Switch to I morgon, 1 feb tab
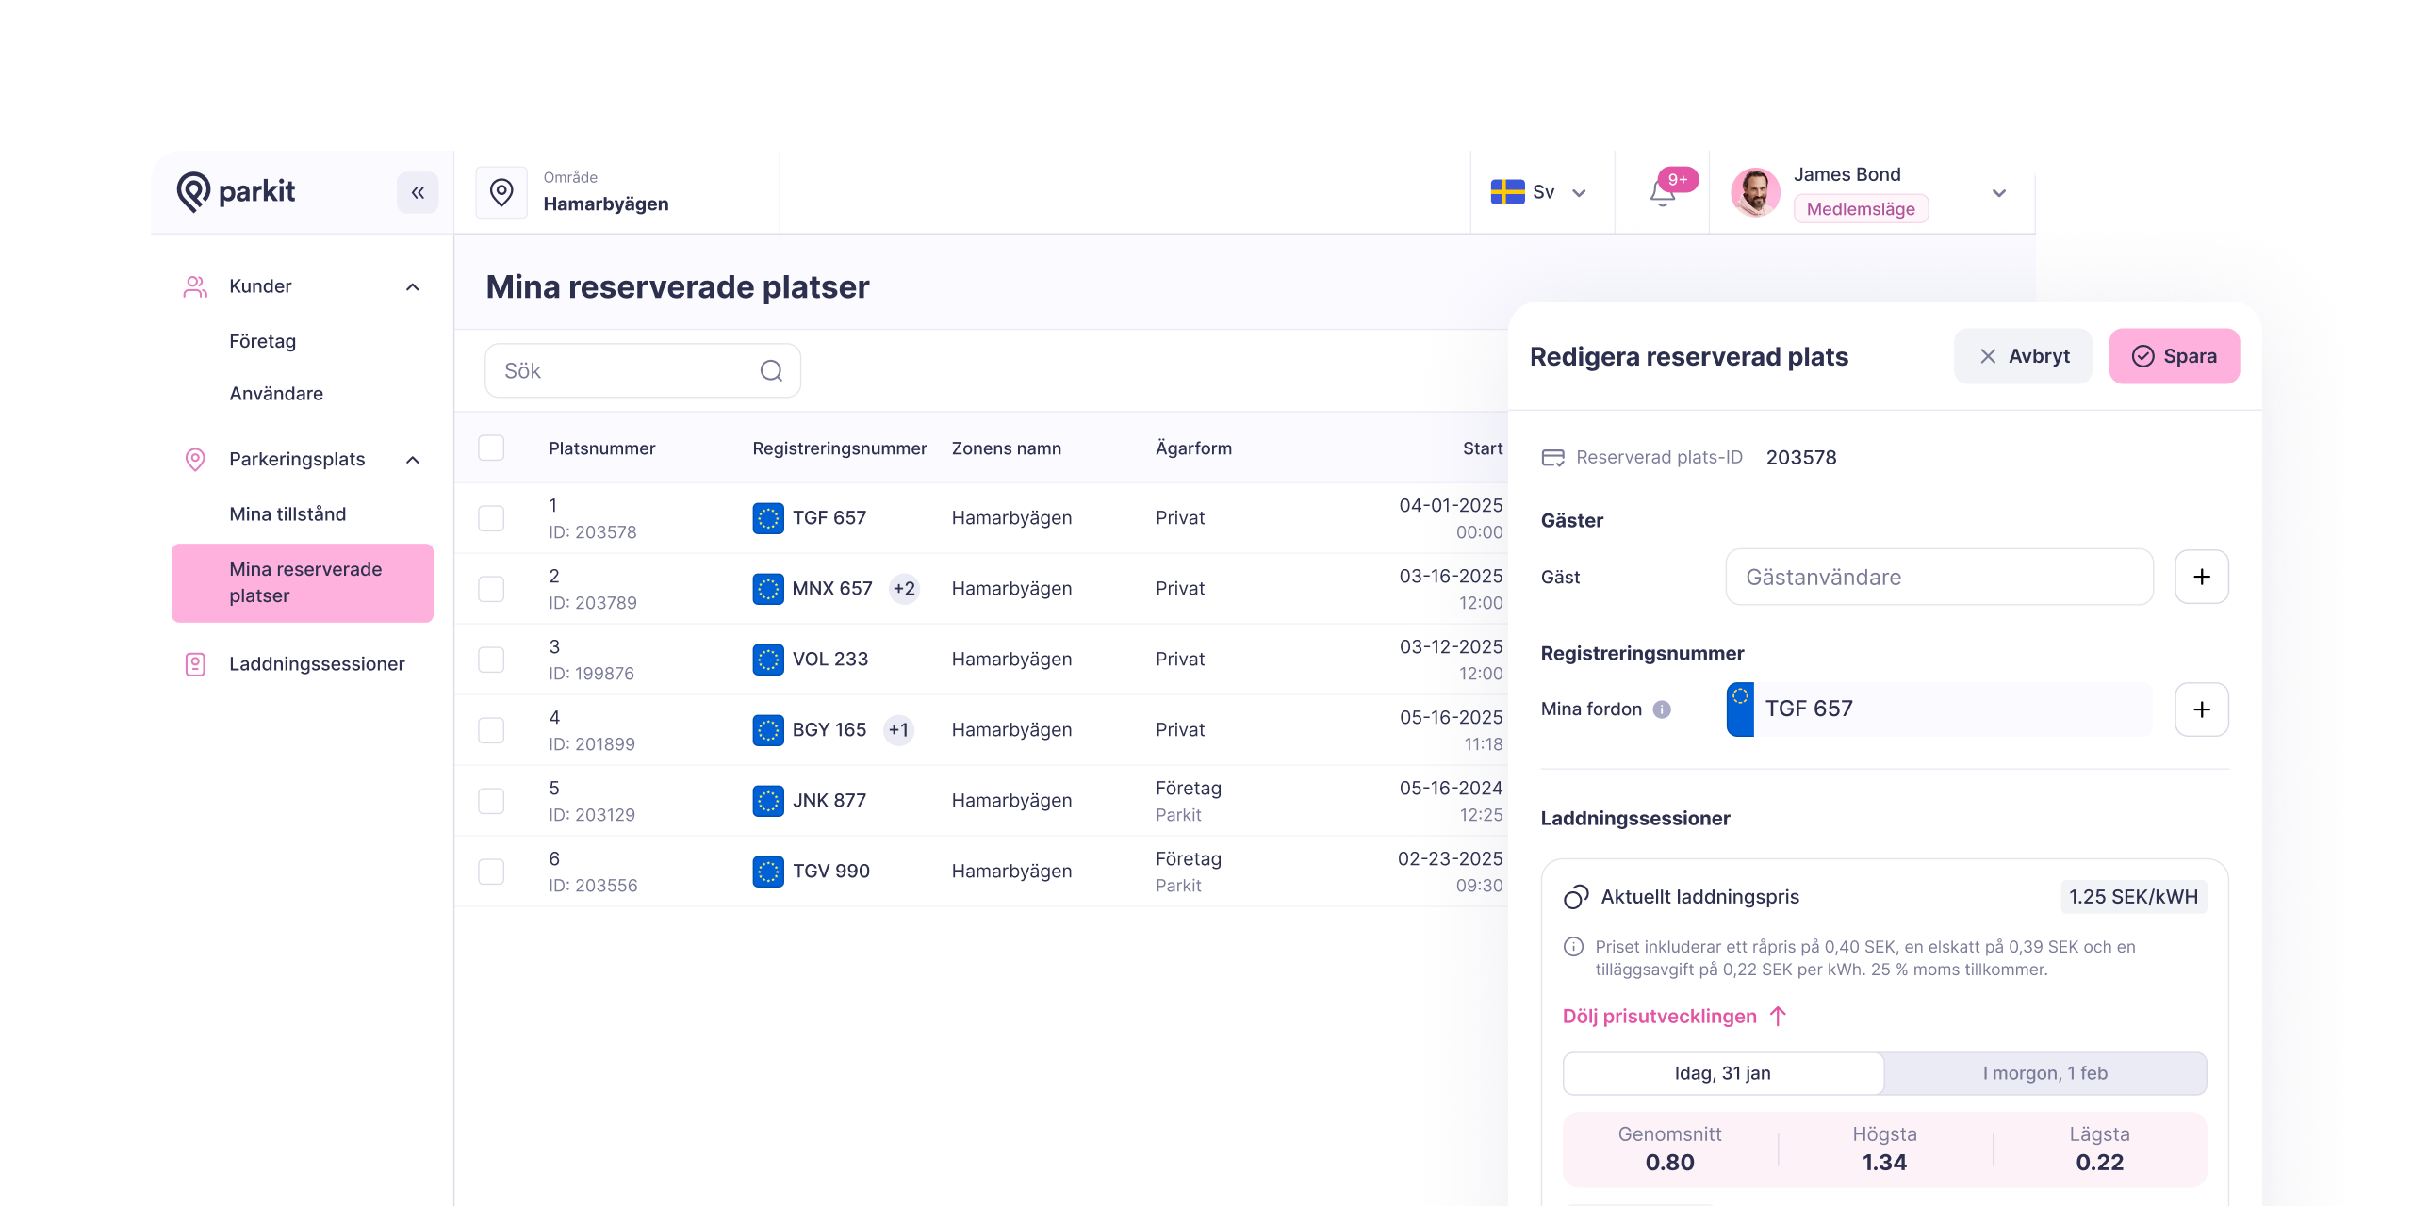The height and width of the screenshot is (1206, 2413). coord(2044,1073)
